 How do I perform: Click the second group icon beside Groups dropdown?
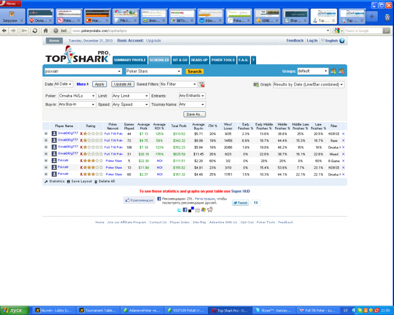tap(341, 71)
